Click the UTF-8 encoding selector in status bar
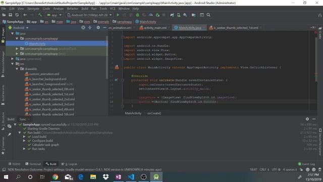The width and height of the screenshot is (323, 182). pyautogui.click(x=276, y=170)
